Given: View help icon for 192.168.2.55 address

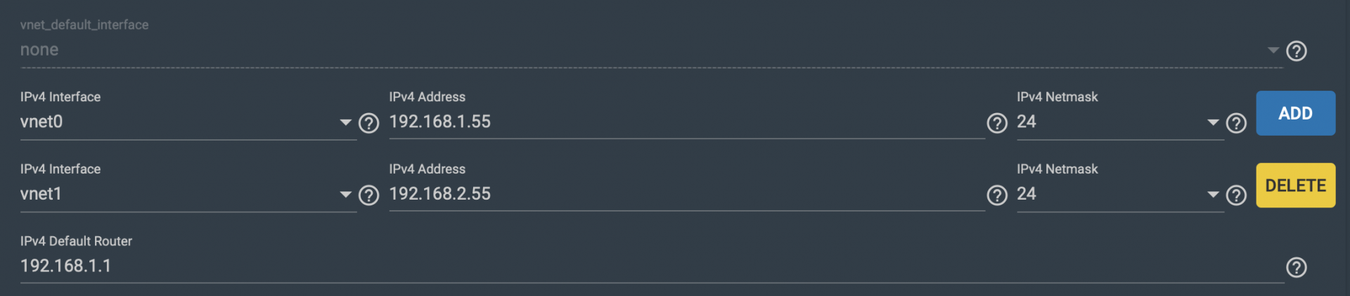Looking at the screenshot, I should (x=996, y=195).
